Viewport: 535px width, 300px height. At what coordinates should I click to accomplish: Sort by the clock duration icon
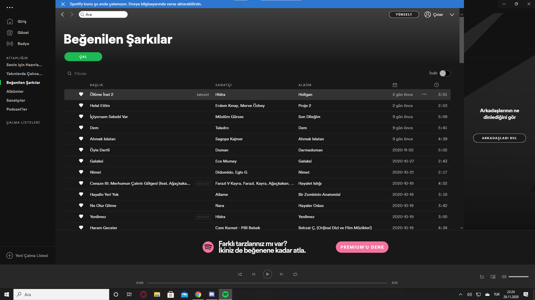tap(436, 85)
